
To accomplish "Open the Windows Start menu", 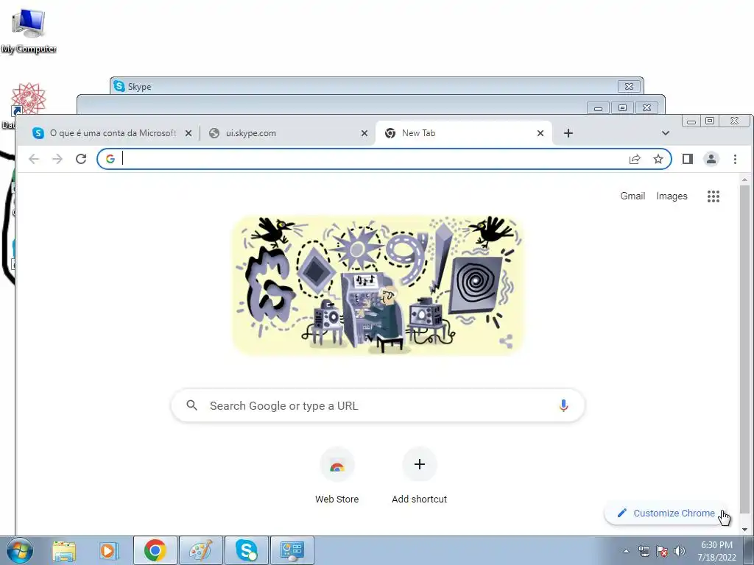I will click(x=20, y=550).
